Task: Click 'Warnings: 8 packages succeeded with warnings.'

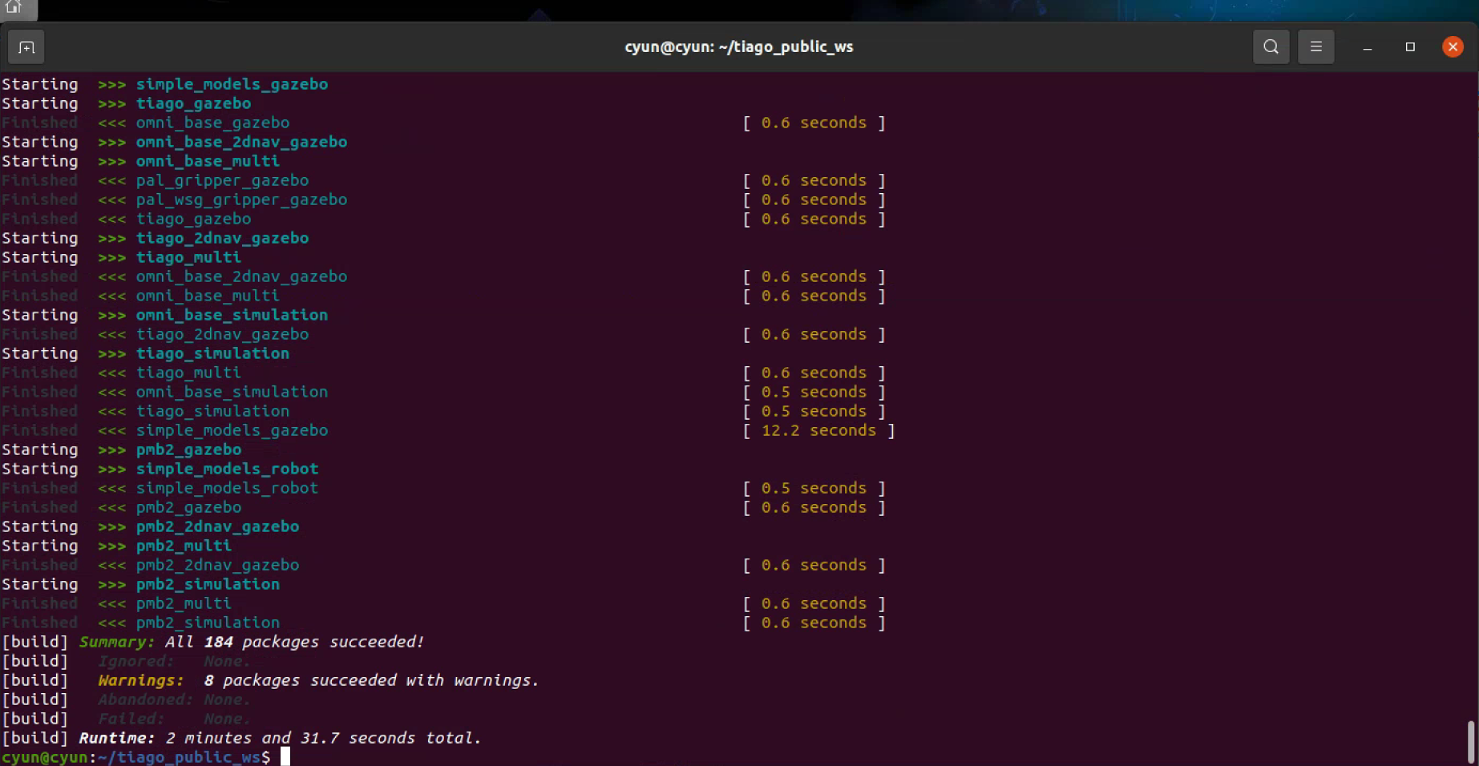Action: point(318,680)
